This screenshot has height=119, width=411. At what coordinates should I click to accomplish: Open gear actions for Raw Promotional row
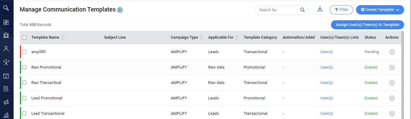392,67
